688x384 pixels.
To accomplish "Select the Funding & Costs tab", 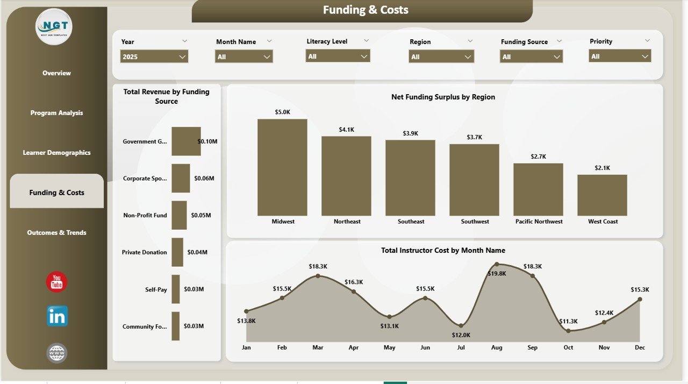I will 56,190.
